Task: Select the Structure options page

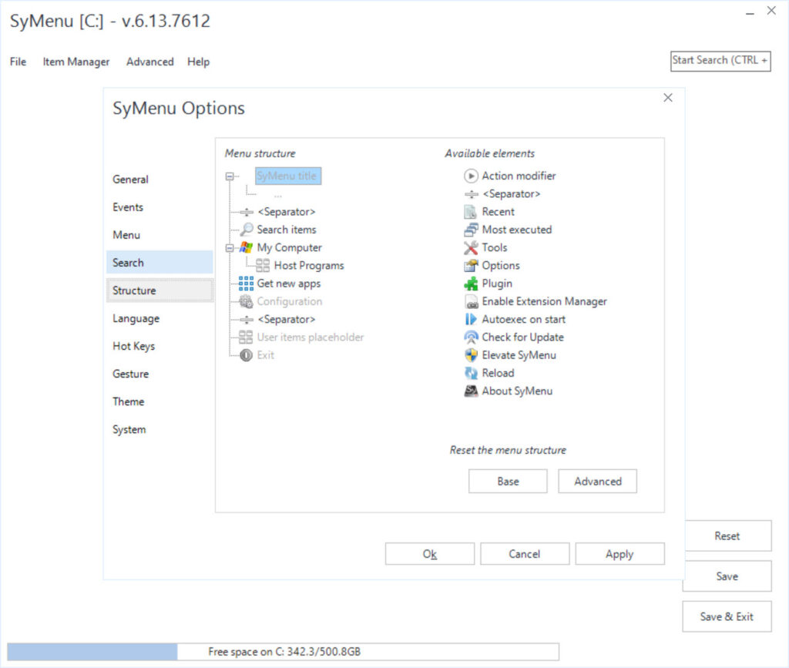Action: click(160, 290)
